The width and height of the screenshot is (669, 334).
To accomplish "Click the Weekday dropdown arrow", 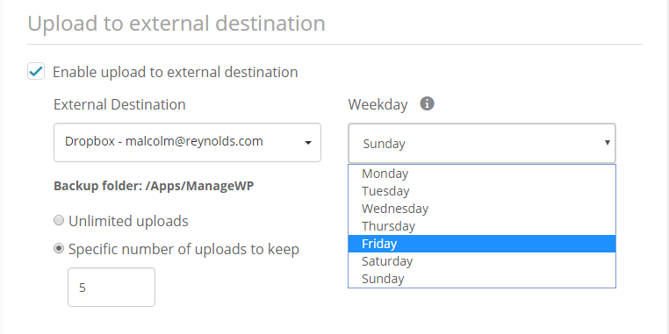I will (608, 143).
